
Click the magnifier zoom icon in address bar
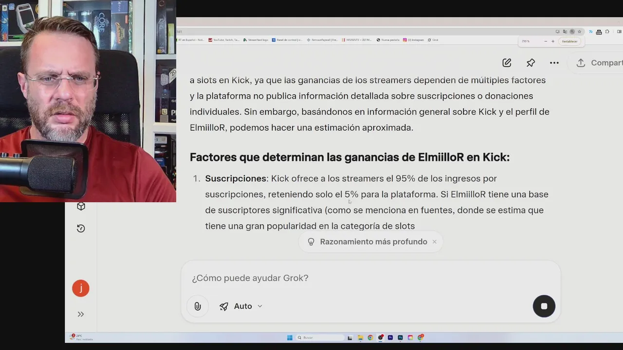(x=572, y=32)
